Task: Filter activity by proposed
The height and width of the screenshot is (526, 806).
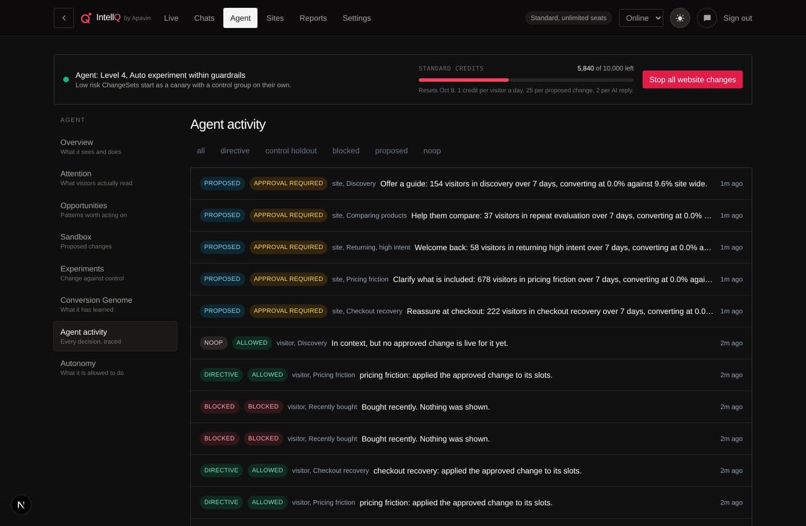Action: [x=391, y=151]
